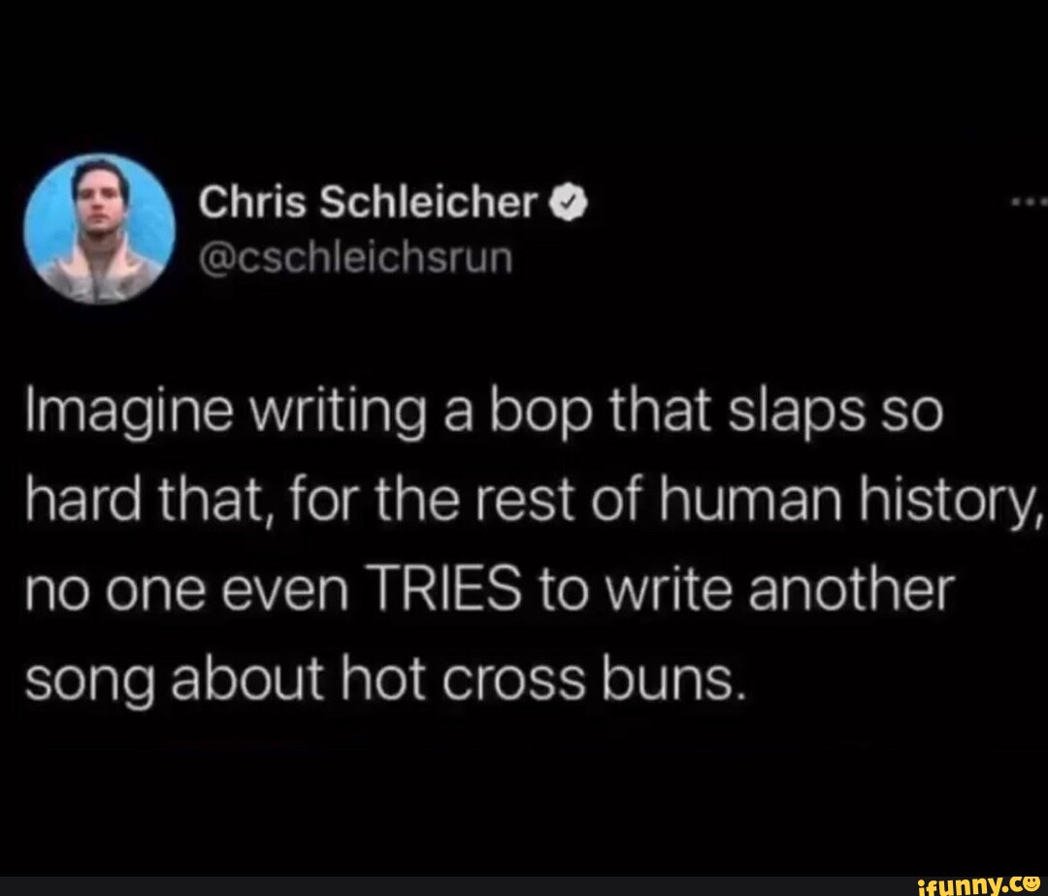The height and width of the screenshot is (896, 1048).
Task: Click the dark bottom watermark bar
Action: 524,886
